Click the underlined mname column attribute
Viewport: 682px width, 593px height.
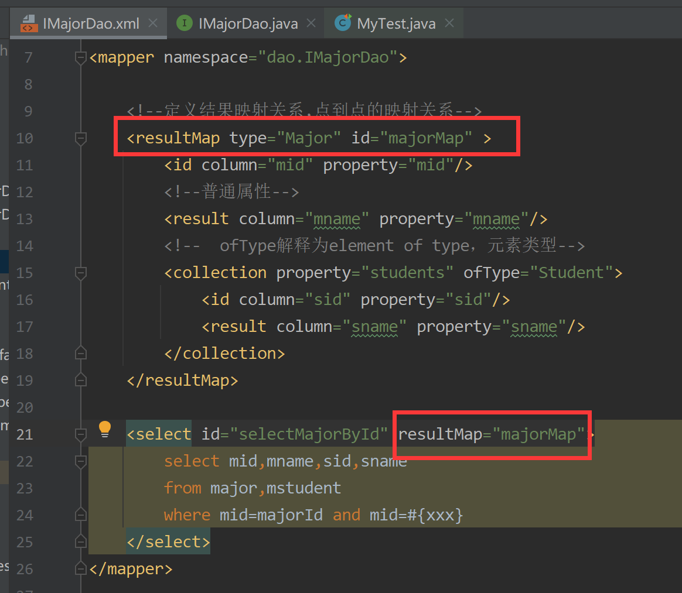click(x=337, y=218)
